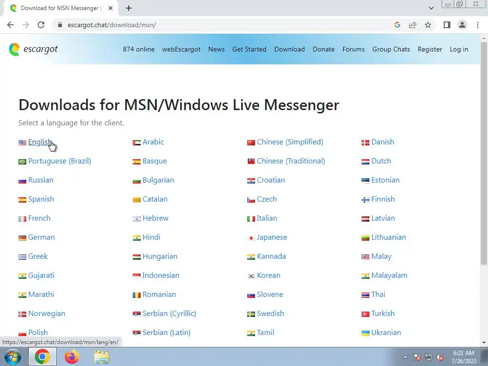Open the Get Started nav item
The image size is (488, 366).
tap(249, 49)
